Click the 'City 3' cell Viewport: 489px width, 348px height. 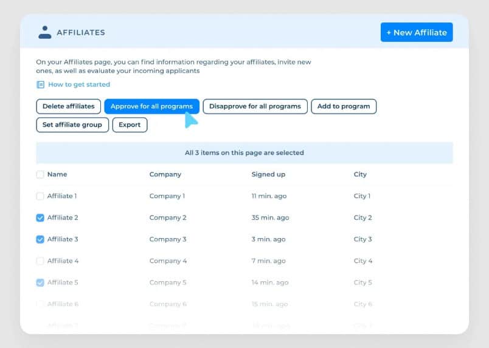coord(362,239)
